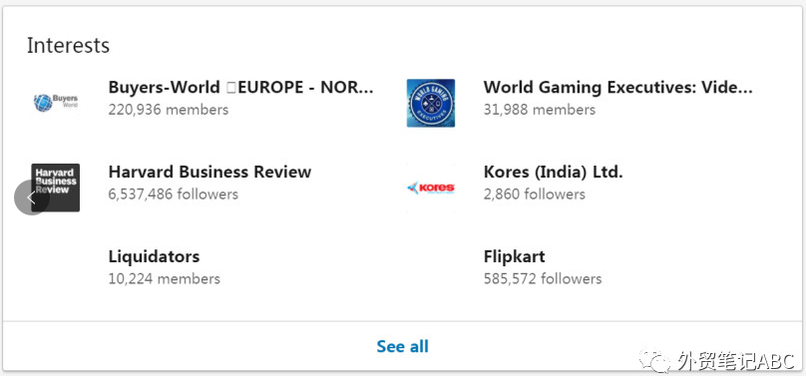
Task: Visit the Flipkart company page
Action: [514, 256]
